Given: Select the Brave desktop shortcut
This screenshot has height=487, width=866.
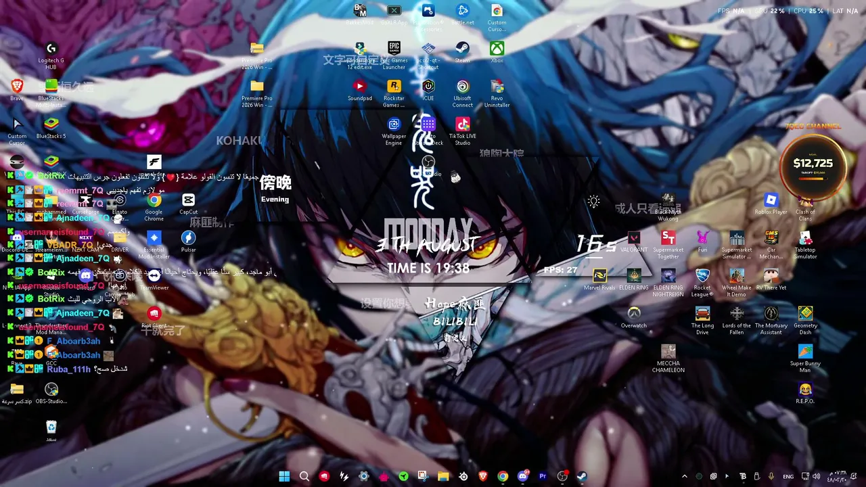Looking at the screenshot, I should [17, 91].
